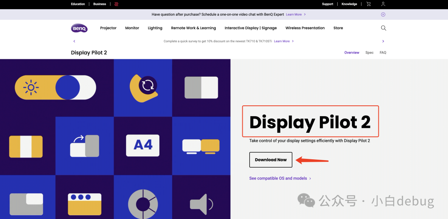Click the A4 paper size tile
Viewport: 448px width, 219px height.
[x=143, y=145]
